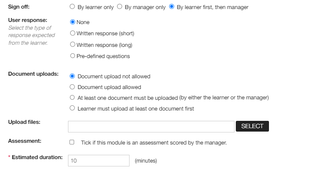Viewport: 312px width, 169px height.
Task: Set User response to None
Action: [x=73, y=22]
